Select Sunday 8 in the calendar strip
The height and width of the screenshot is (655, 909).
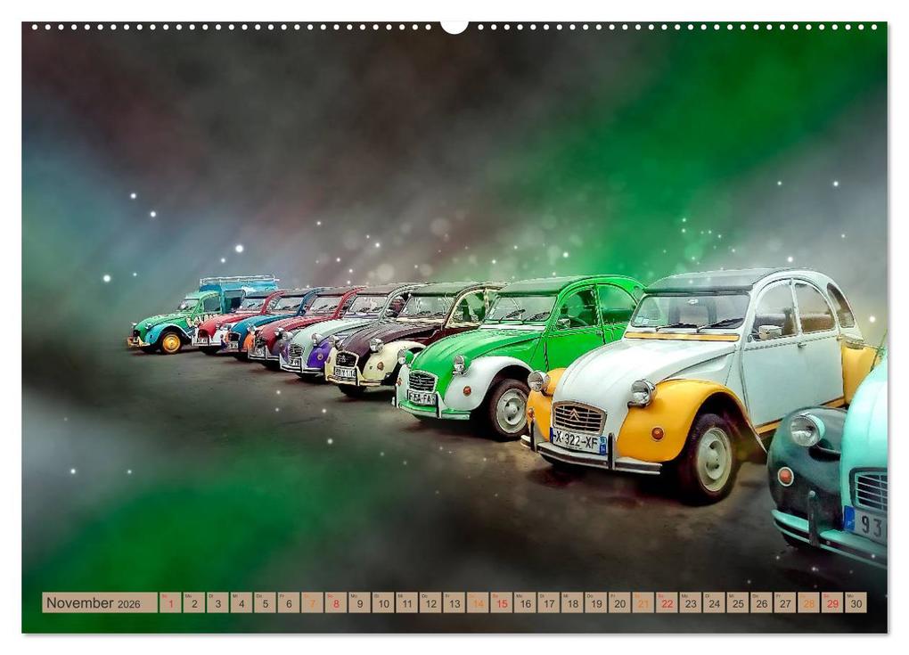point(336,602)
